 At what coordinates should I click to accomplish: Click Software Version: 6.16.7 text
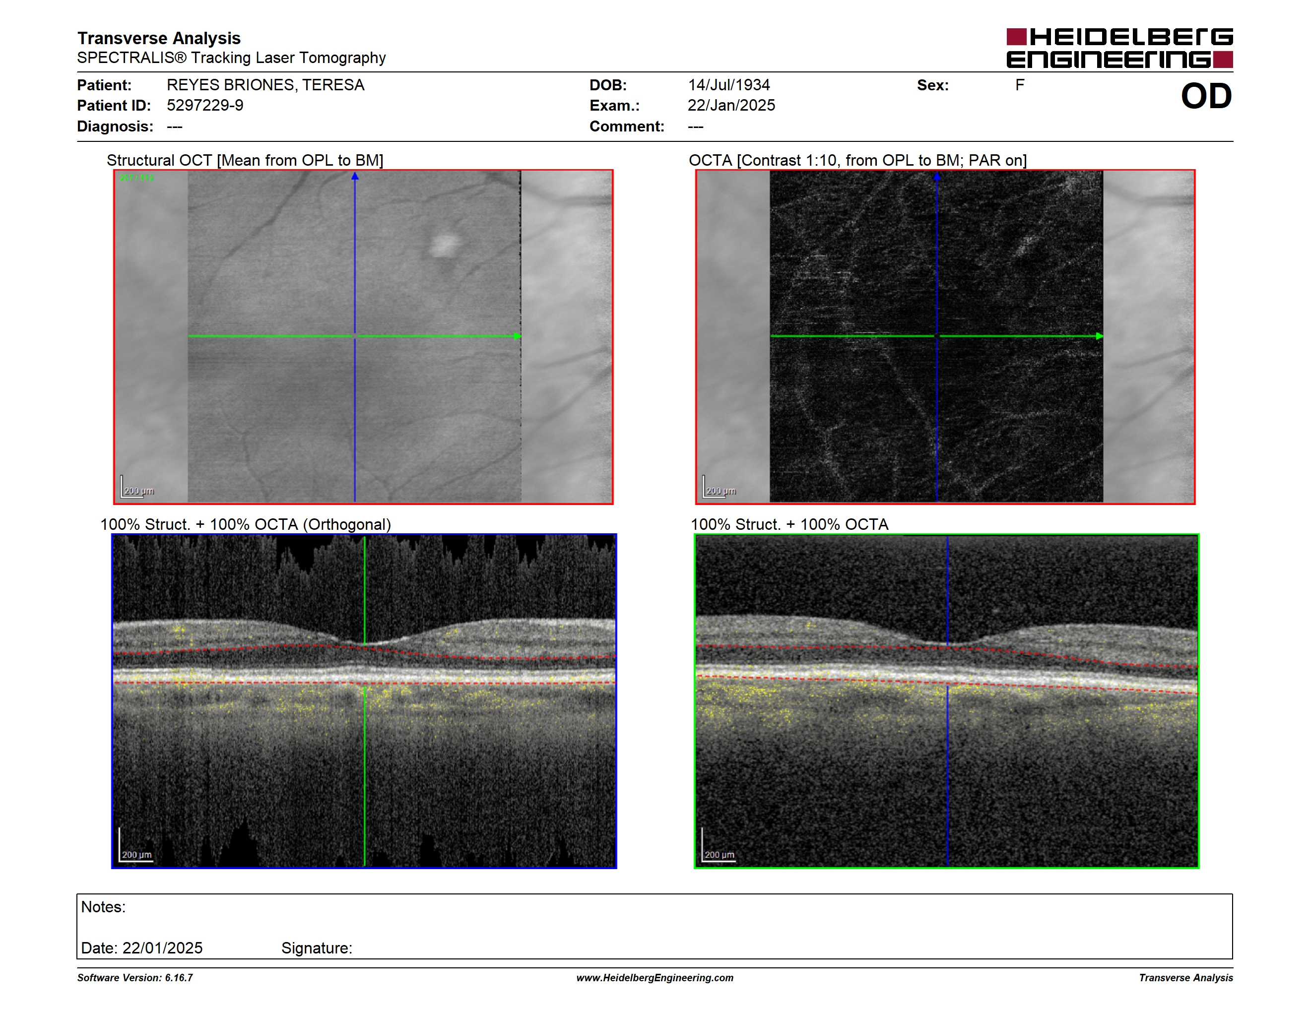[x=135, y=978]
